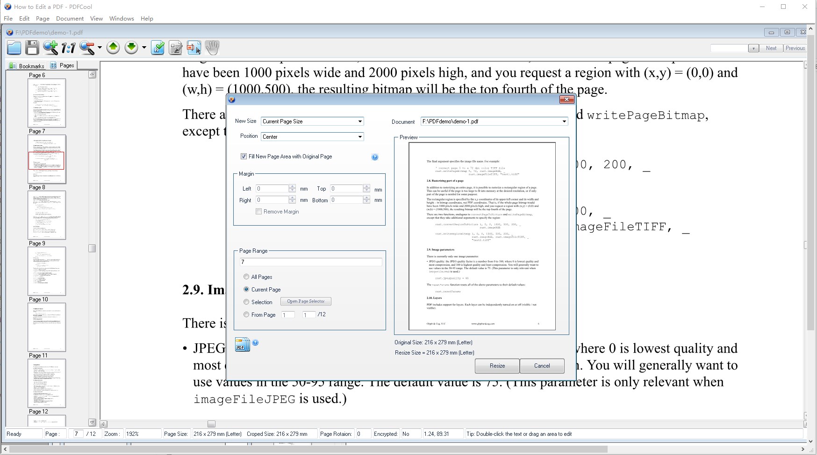Select the Page 10 thumbnail
The image size is (817, 455).
[47, 327]
